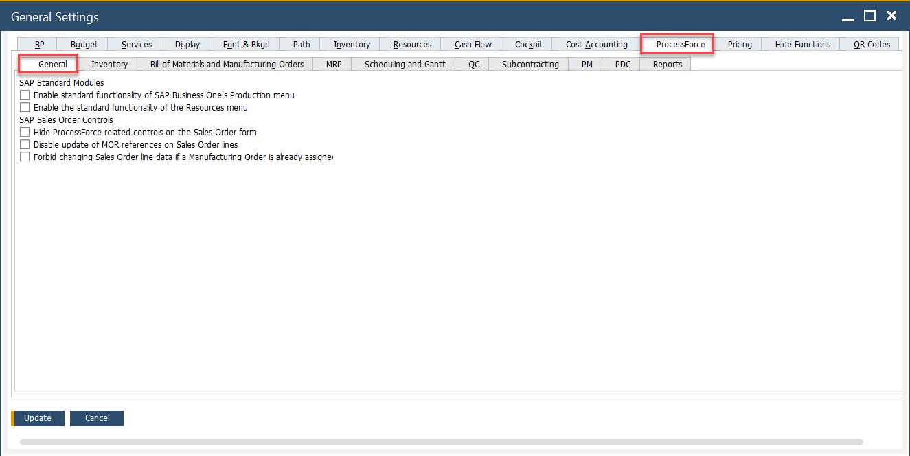The width and height of the screenshot is (910, 456).
Task: Click the horizontal scrollbar at the bottom
Action: 441,442
